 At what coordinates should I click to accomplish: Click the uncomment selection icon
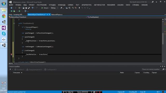pyautogui.click(x=76, y=8)
